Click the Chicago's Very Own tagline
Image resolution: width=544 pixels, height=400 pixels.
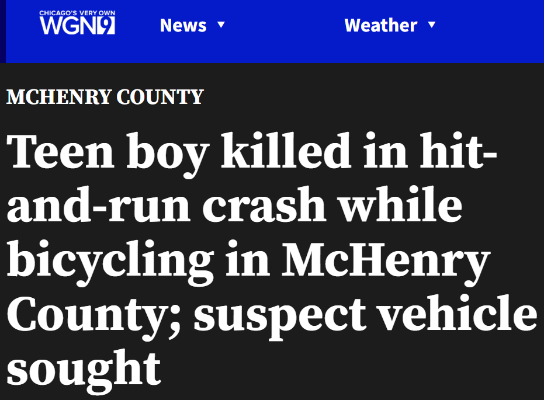pyautogui.click(x=77, y=13)
